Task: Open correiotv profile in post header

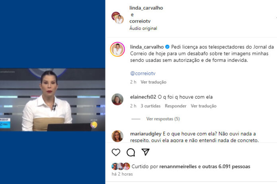Action: click(140, 21)
